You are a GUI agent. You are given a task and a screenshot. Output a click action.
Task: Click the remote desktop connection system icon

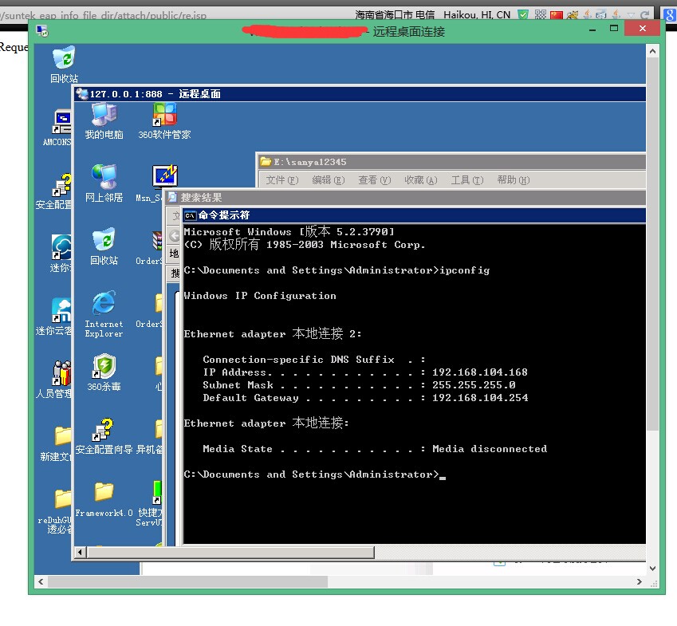click(x=42, y=30)
